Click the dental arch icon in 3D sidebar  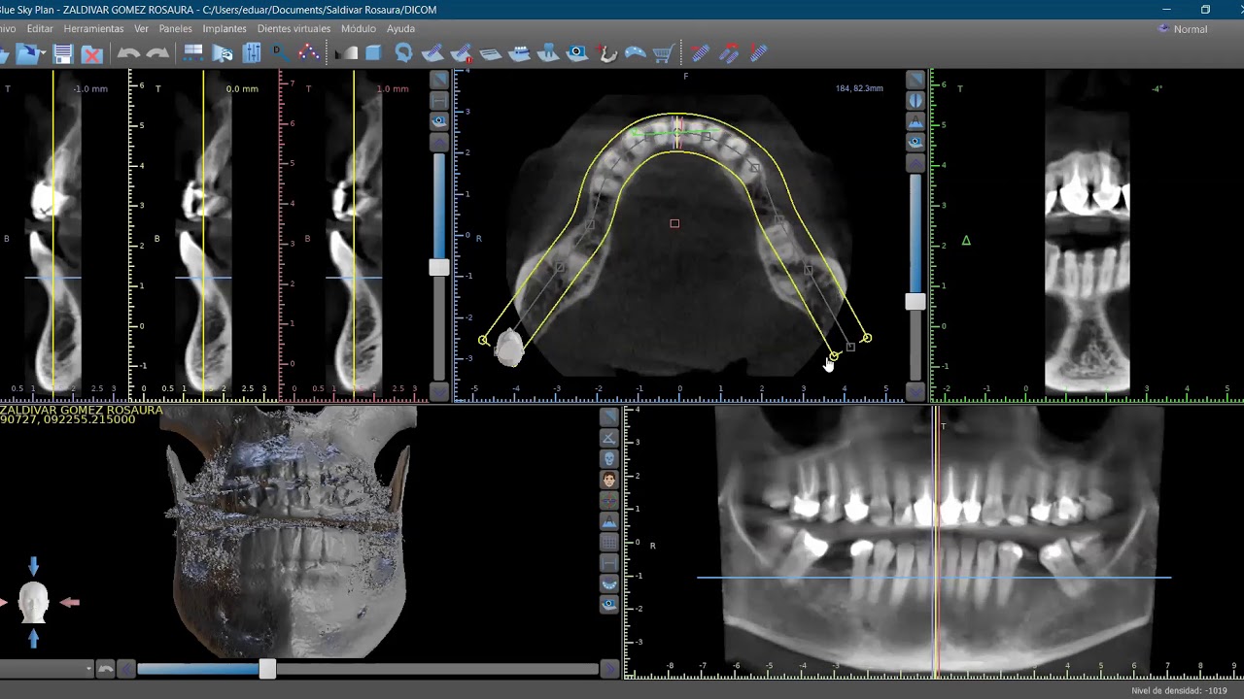(609, 583)
